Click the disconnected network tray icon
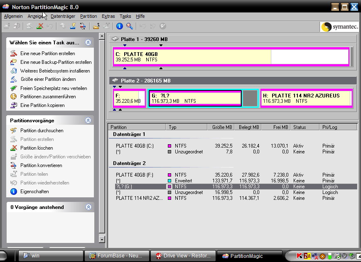Viewport: 361px width, 262px height. tap(315, 256)
